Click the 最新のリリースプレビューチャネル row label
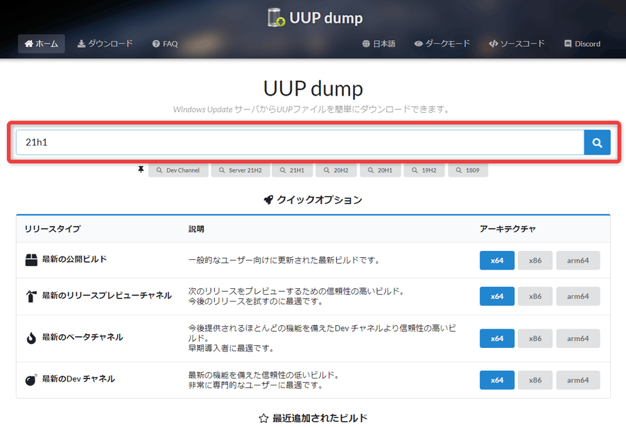 (x=107, y=296)
